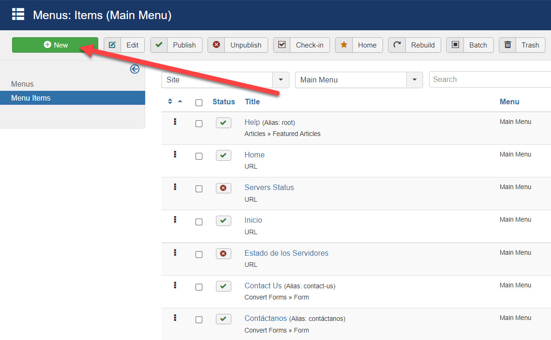Click the Edit pencil icon
551x340 pixels.
click(113, 45)
